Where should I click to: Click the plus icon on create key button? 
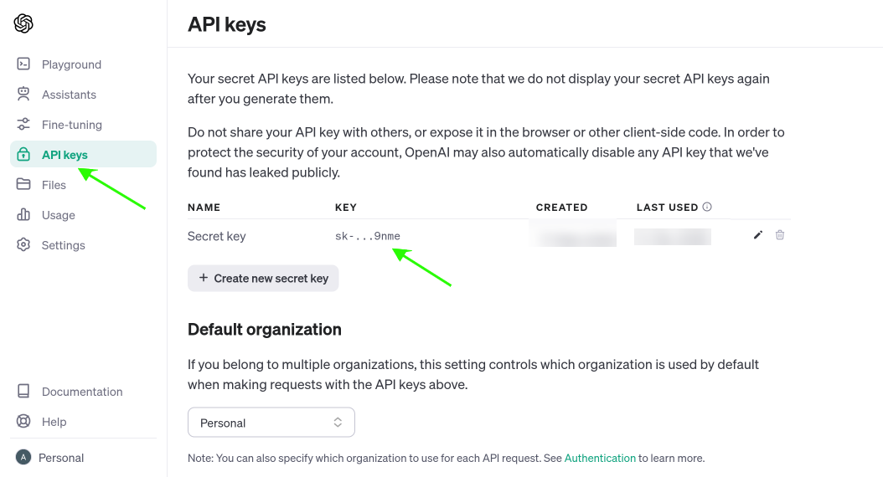click(204, 278)
